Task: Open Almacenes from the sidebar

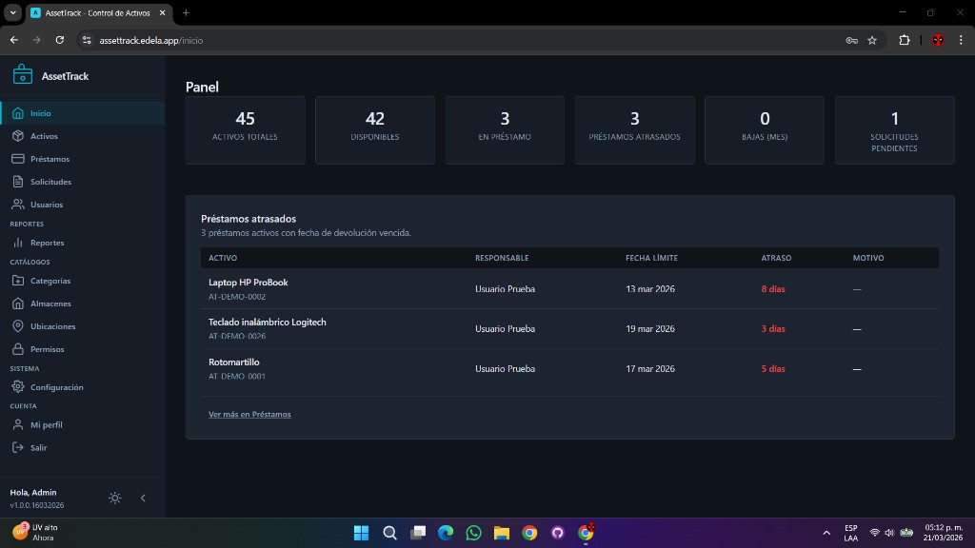Action: point(50,303)
